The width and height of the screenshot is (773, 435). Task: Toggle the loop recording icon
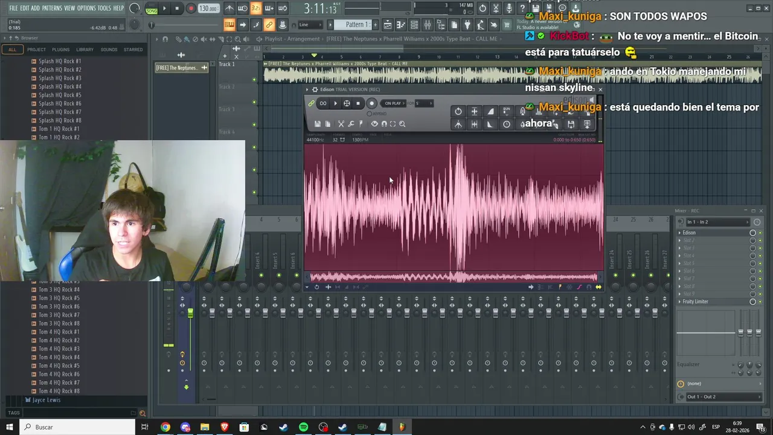(282, 8)
